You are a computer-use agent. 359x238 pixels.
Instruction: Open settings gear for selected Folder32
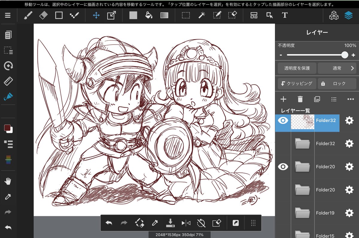(349, 120)
